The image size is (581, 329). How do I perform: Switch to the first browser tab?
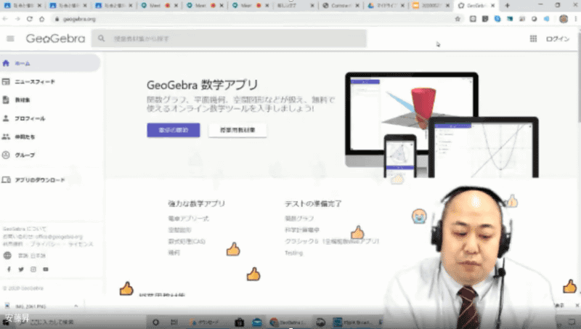[23, 6]
